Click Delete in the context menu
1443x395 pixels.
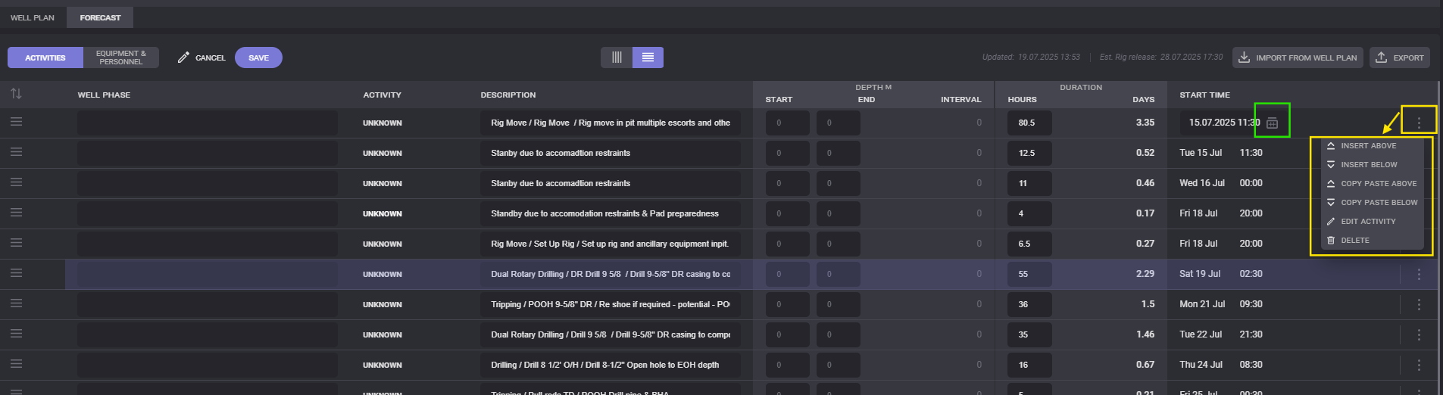coord(1354,241)
